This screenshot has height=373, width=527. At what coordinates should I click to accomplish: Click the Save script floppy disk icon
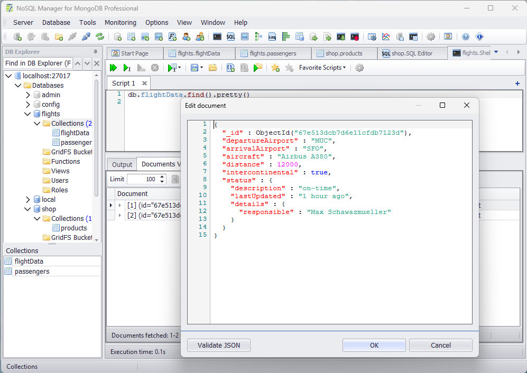(195, 68)
